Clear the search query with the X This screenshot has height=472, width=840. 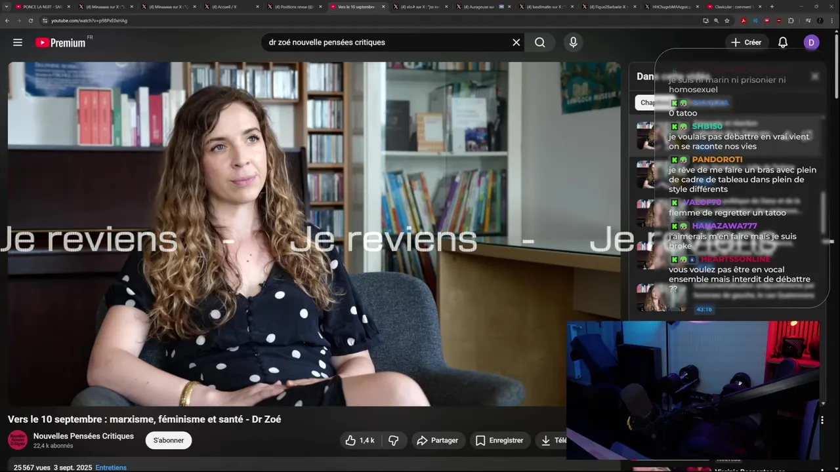(516, 43)
